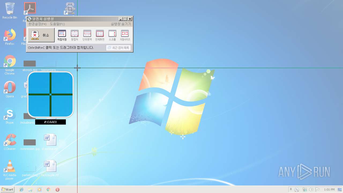Open Opera from the taskbar

pyautogui.click(x=57, y=190)
